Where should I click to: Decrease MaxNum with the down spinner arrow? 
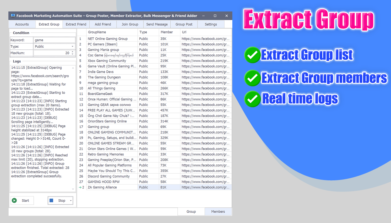73,54
